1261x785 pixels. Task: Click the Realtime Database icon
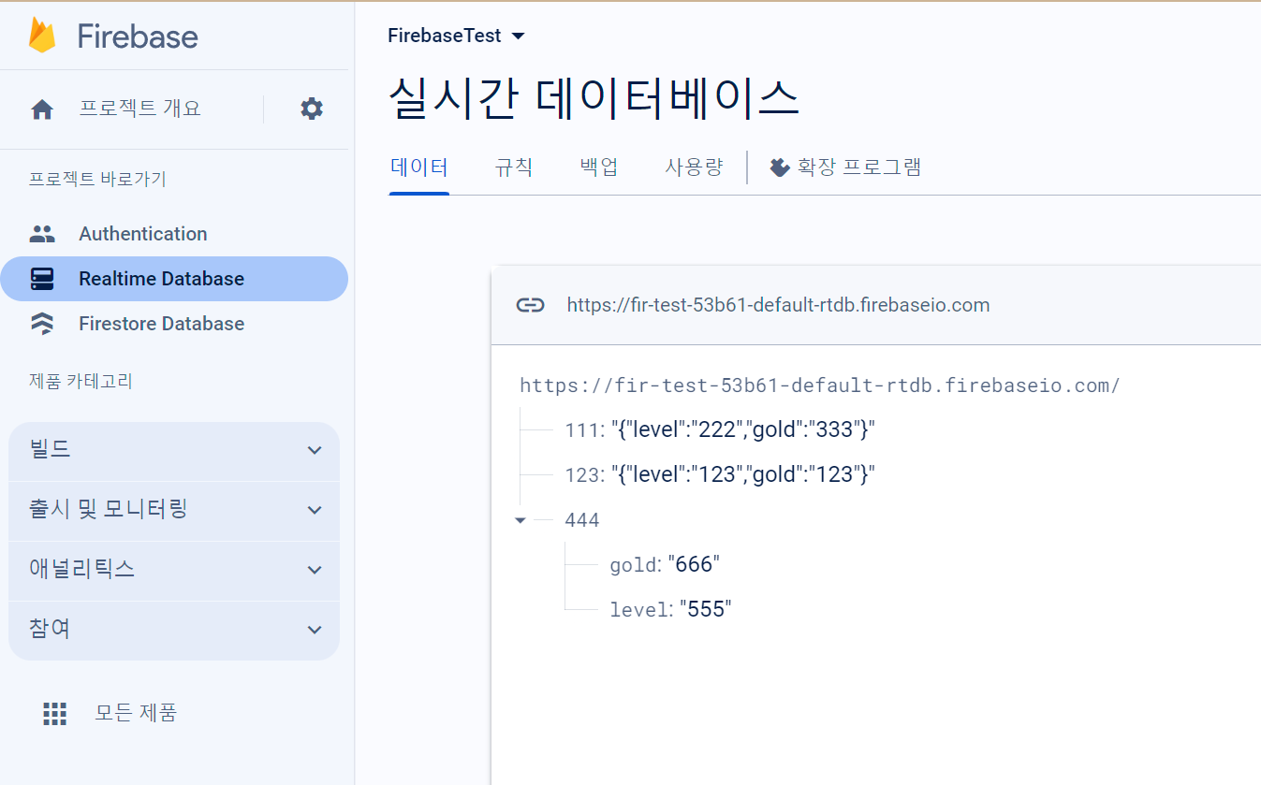click(42, 279)
